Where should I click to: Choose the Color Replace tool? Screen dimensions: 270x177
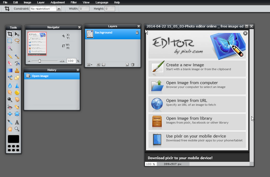click(10, 78)
